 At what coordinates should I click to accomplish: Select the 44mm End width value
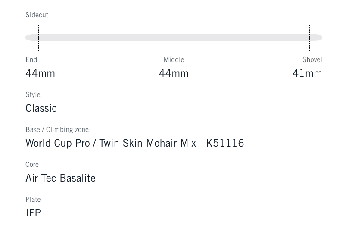pos(40,73)
